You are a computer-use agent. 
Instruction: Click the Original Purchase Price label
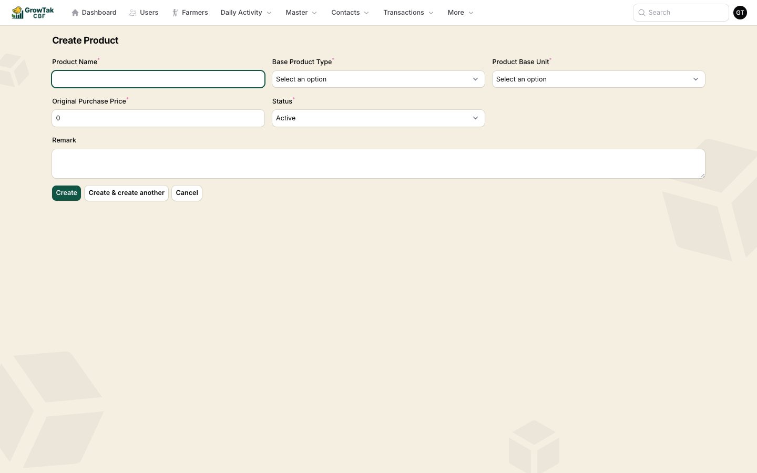pos(89,101)
